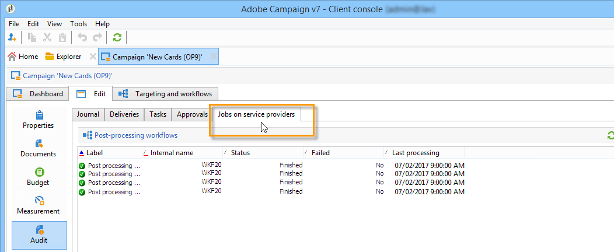Screen dimensions: 614x252
Task: Open the Budget section
Action: (39, 177)
